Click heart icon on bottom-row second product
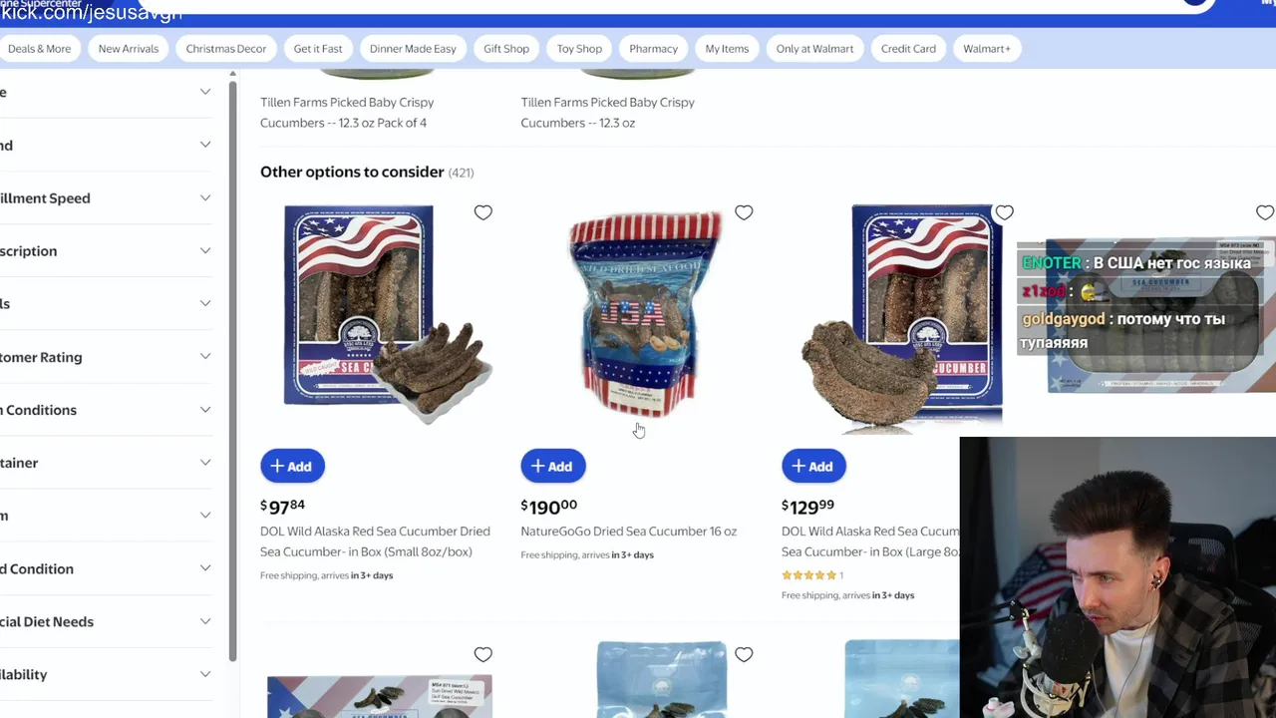 pyautogui.click(x=744, y=654)
